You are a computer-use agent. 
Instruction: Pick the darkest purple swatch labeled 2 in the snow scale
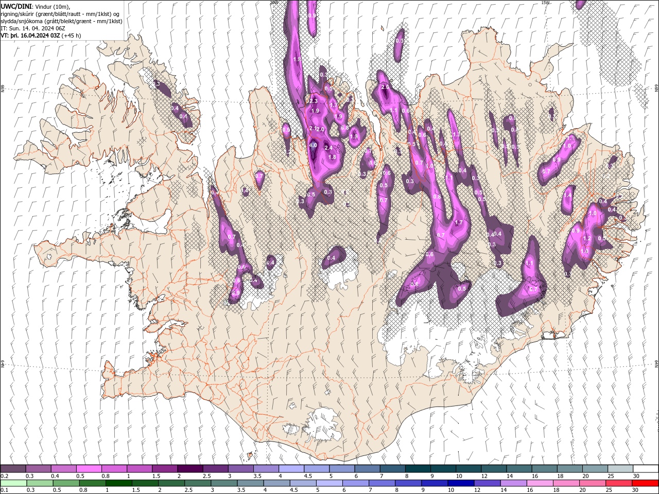[x=190, y=469]
